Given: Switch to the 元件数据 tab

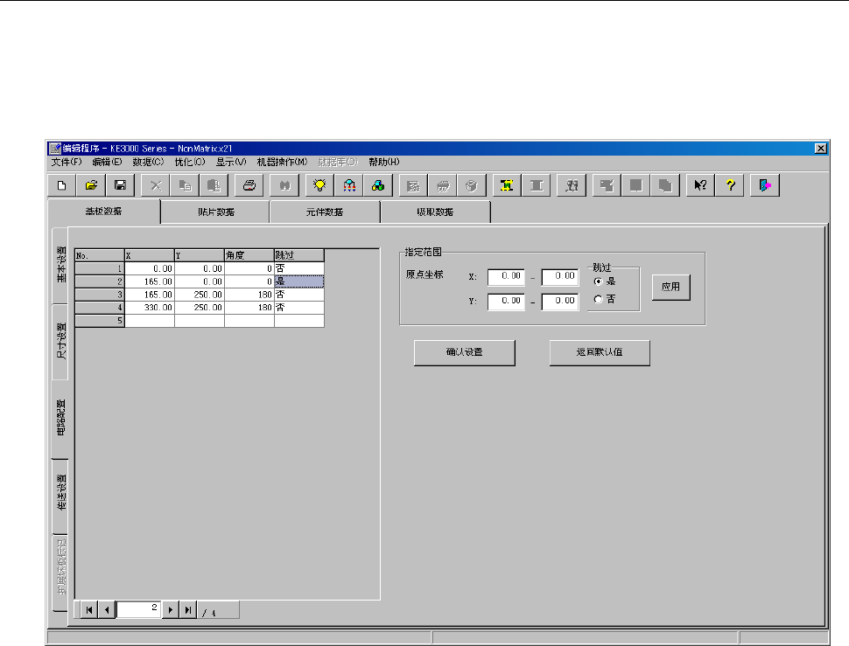Looking at the screenshot, I should 325,212.
